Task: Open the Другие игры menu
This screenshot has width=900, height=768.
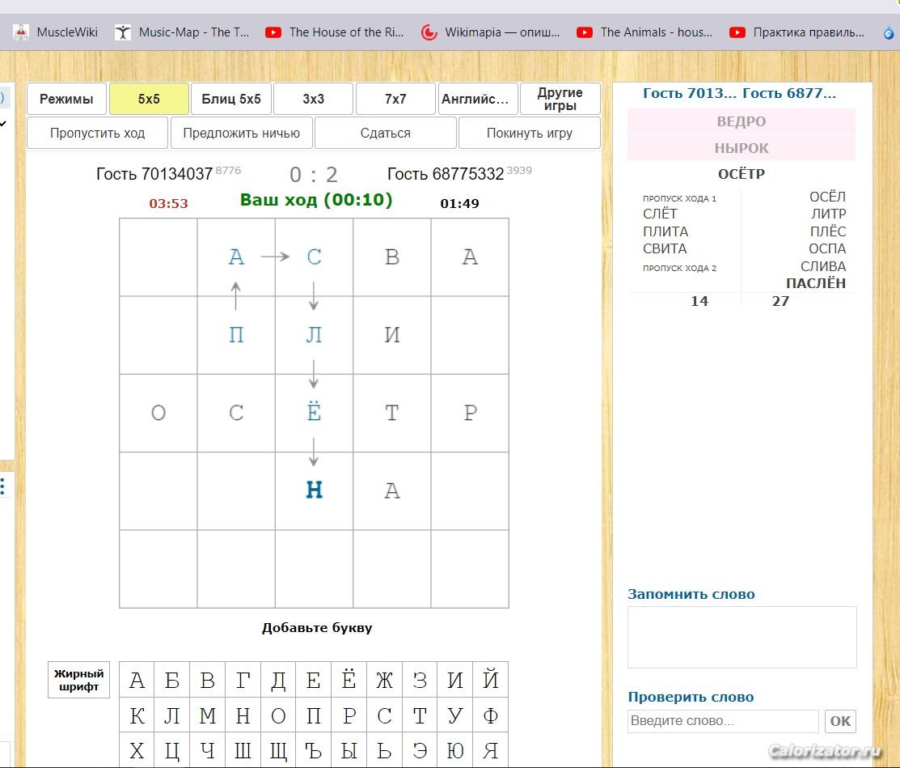Action: (560, 100)
